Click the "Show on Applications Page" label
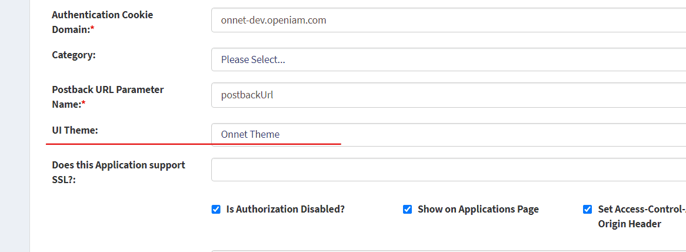The height and width of the screenshot is (252, 686). pyautogui.click(x=478, y=209)
